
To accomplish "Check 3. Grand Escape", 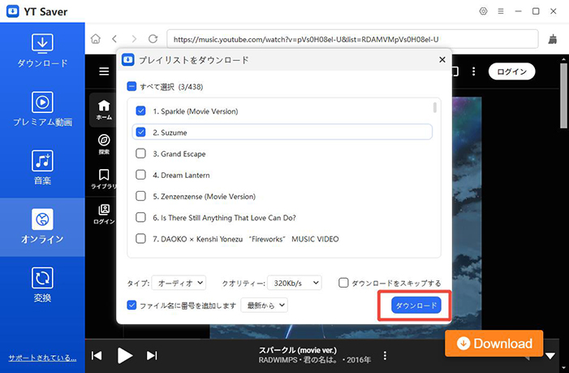I will coord(140,154).
